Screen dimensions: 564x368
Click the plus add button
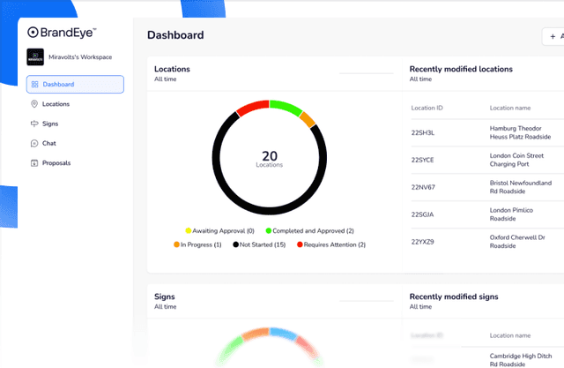[553, 36]
